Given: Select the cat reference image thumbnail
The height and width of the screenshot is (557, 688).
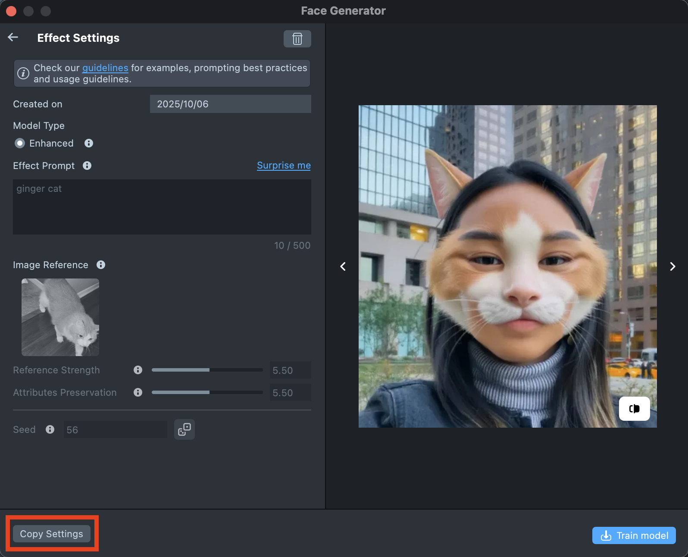Looking at the screenshot, I should pyautogui.click(x=60, y=317).
